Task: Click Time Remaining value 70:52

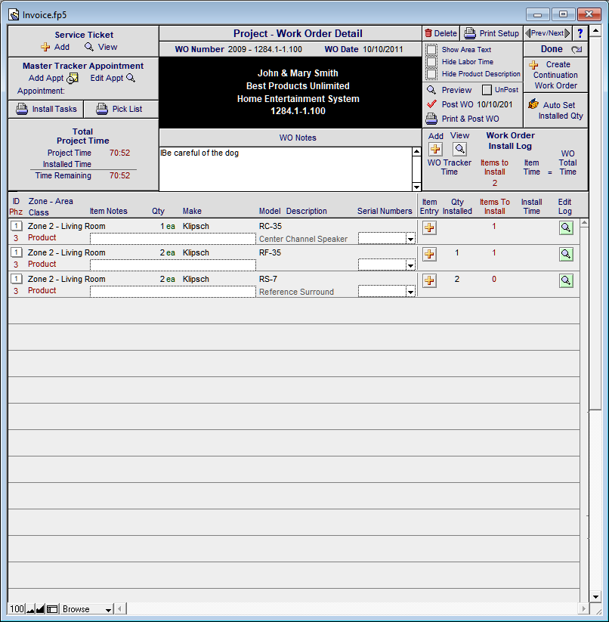Action: tap(119, 175)
